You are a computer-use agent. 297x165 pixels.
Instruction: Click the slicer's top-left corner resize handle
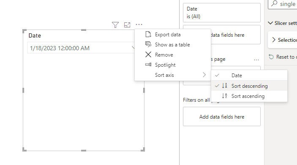pyautogui.click(x=24, y=31)
